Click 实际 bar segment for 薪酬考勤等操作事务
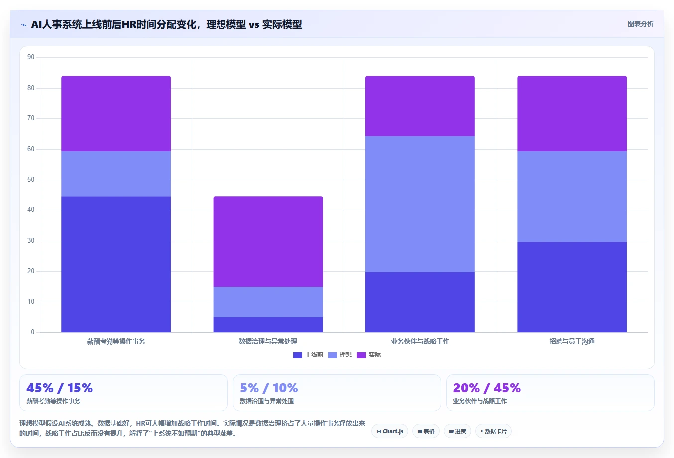This screenshot has height=458, width=674. [x=116, y=113]
